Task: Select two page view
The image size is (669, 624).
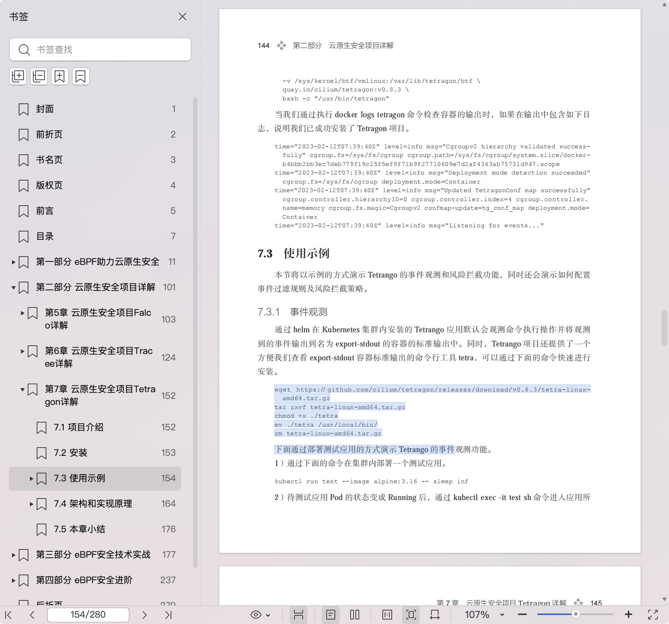Action: 355,615
